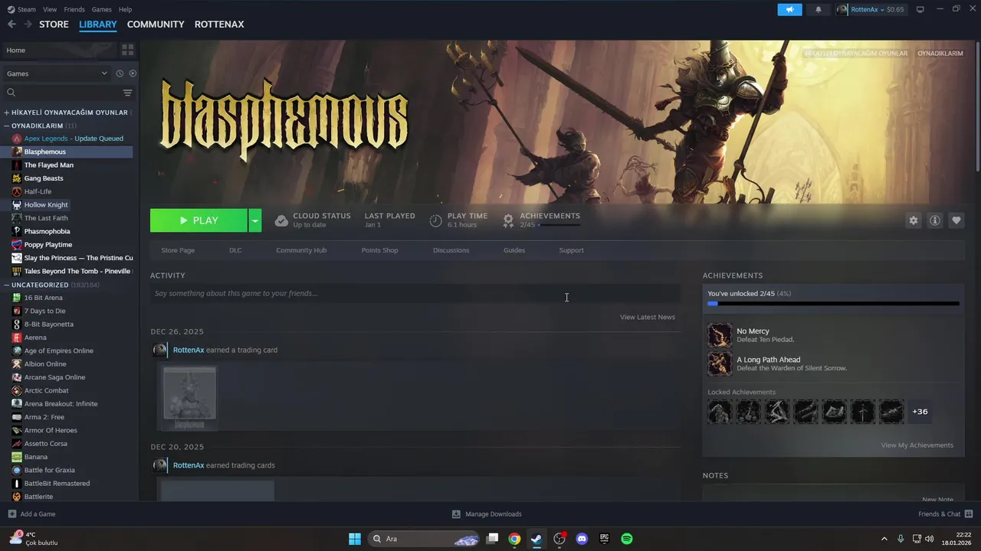This screenshot has width=981, height=551.
Task: Open the Guides link
Action: pyautogui.click(x=514, y=250)
